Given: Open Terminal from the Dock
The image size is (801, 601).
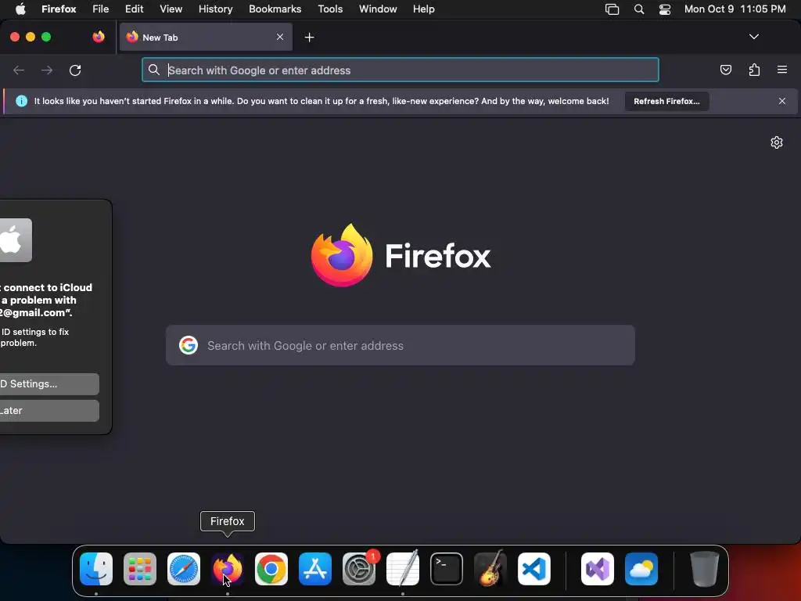Looking at the screenshot, I should click(447, 569).
